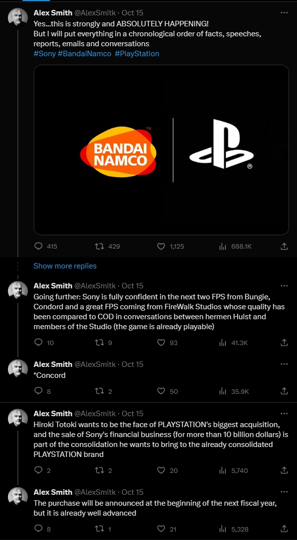This screenshot has width=297, height=540.
Task: Open the #Sony hashtag
Action: coord(44,54)
